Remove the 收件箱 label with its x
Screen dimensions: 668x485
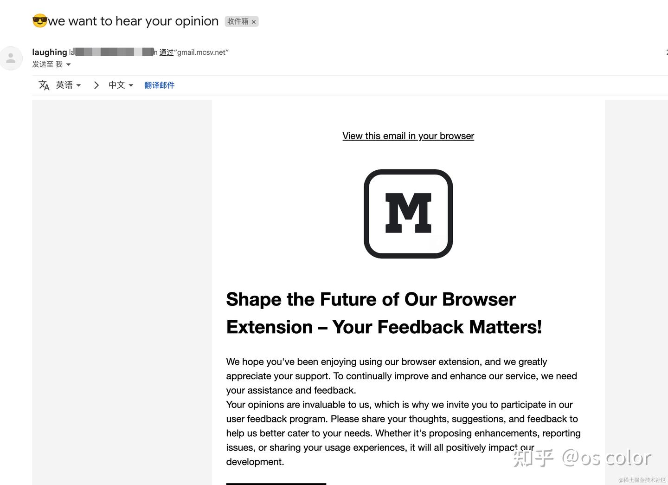click(x=254, y=22)
